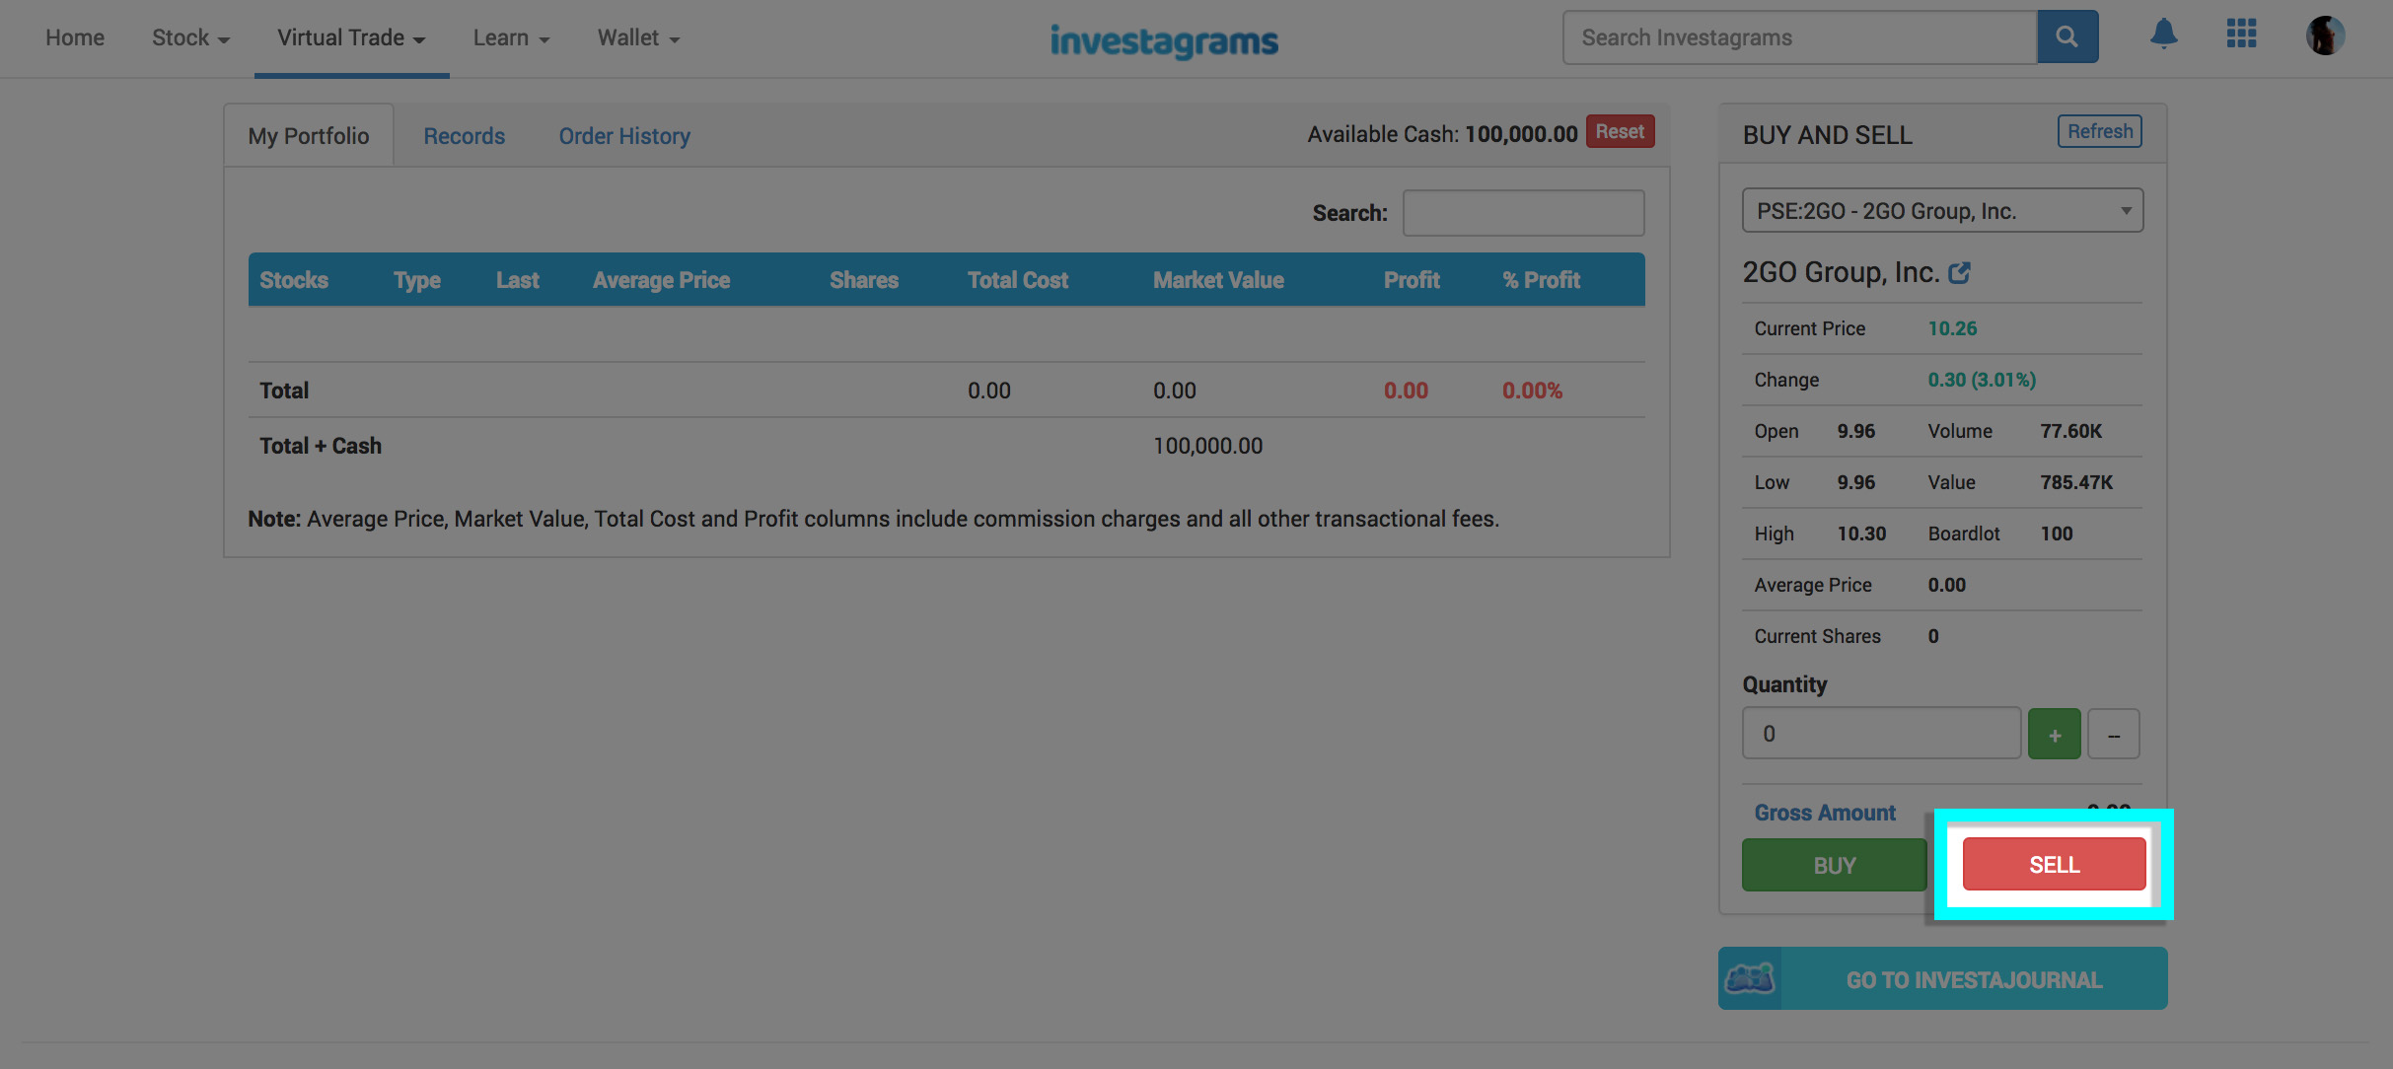Sort by the Market Value column header
2393x1069 pixels.
[1219, 280]
